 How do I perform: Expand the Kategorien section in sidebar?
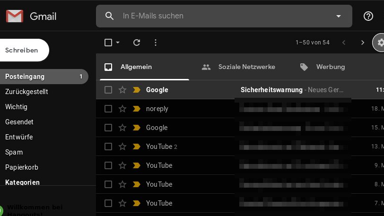22,182
